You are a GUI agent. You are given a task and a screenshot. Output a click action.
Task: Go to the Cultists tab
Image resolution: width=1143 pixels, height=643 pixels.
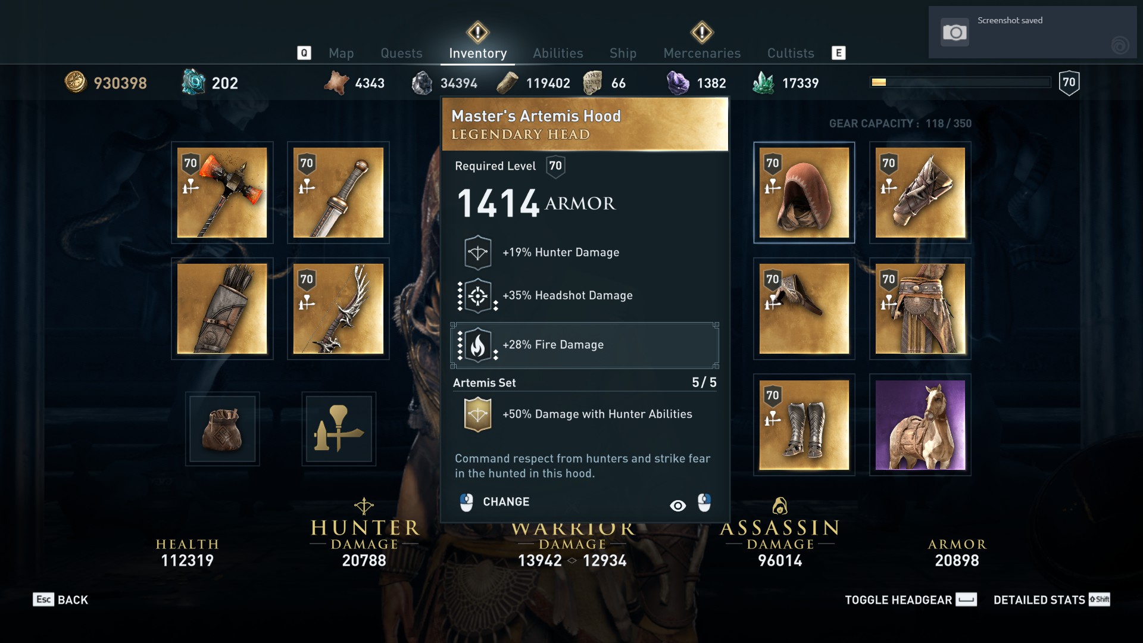pos(791,53)
